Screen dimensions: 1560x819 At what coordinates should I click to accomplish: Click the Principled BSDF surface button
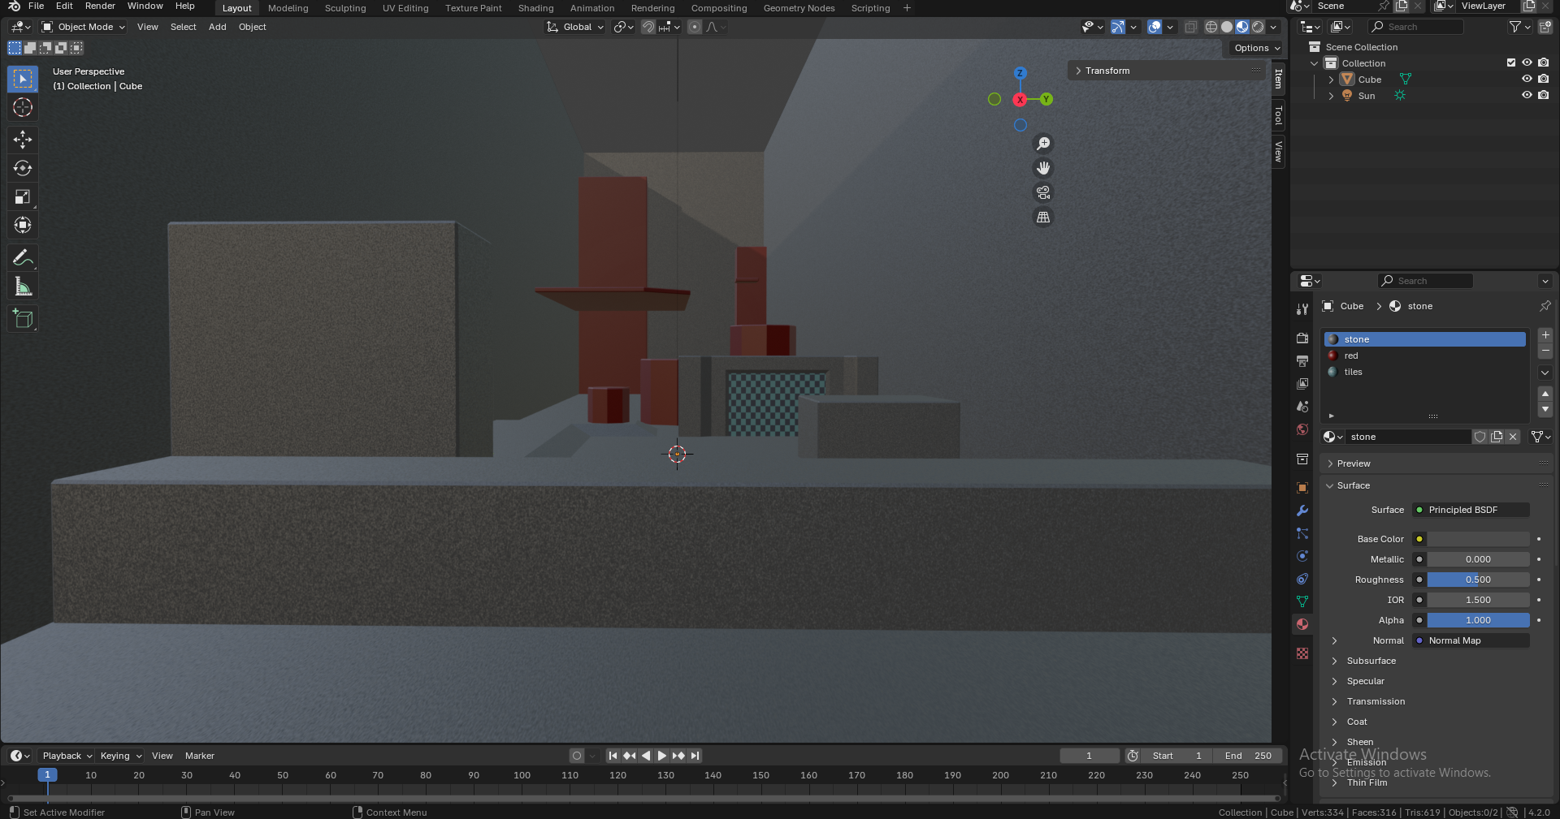(x=1471, y=510)
